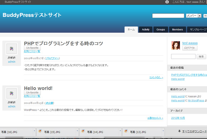The image size is (207, 139).
Task: Click the download arrow icon in downloads bar
Action: tap(179, 131)
